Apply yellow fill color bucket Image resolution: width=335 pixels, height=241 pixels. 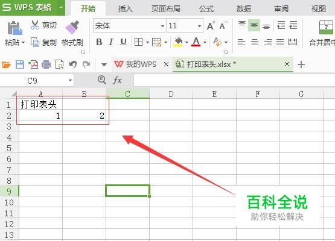tap(178, 42)
